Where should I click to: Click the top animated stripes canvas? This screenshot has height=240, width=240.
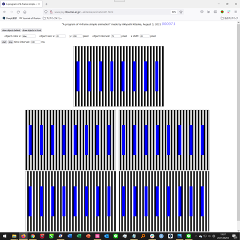click(118, 76)
